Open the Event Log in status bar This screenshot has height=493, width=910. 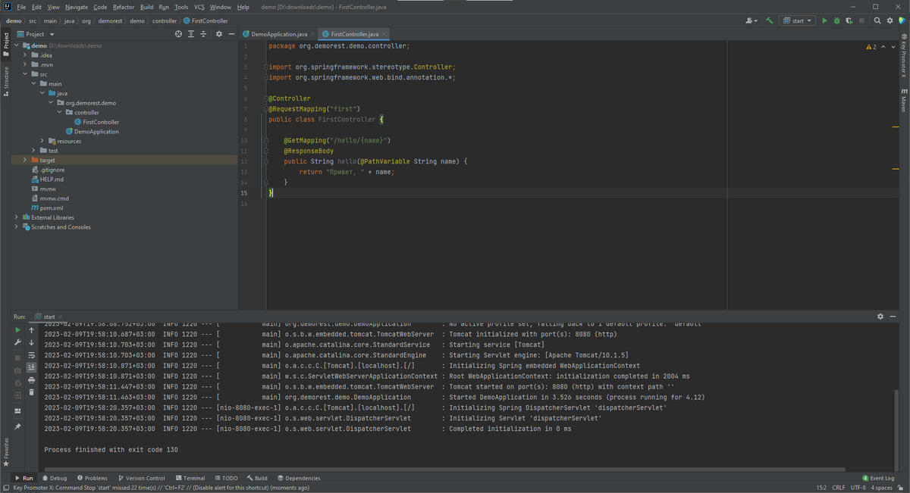tap(879, 478)
